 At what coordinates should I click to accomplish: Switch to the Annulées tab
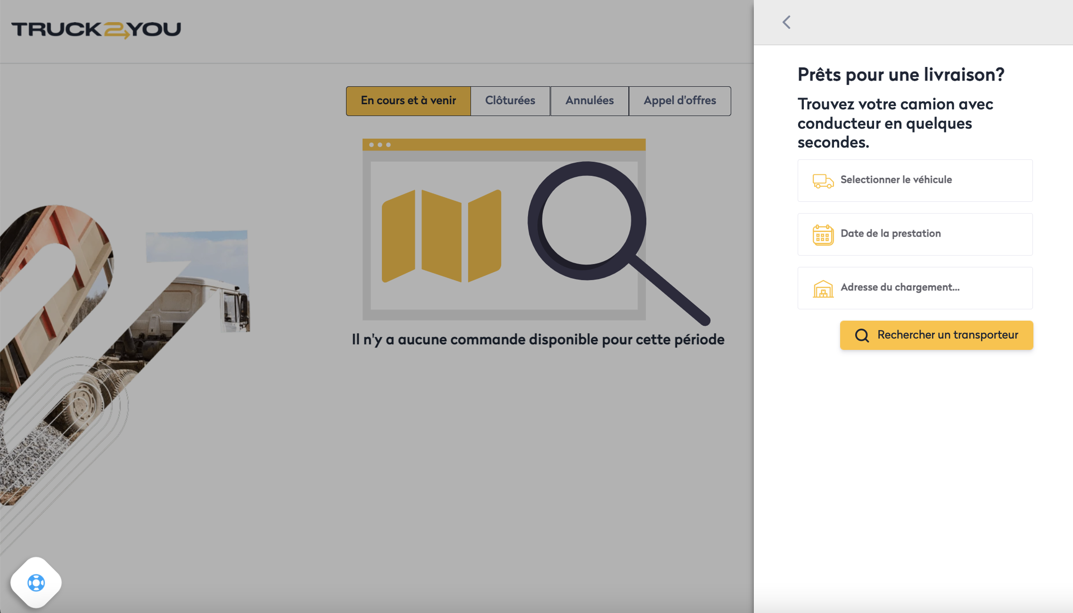pyautogui.click(x=589, y=101)
